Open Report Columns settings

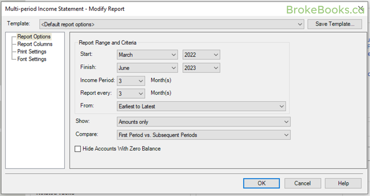[35, 44]
